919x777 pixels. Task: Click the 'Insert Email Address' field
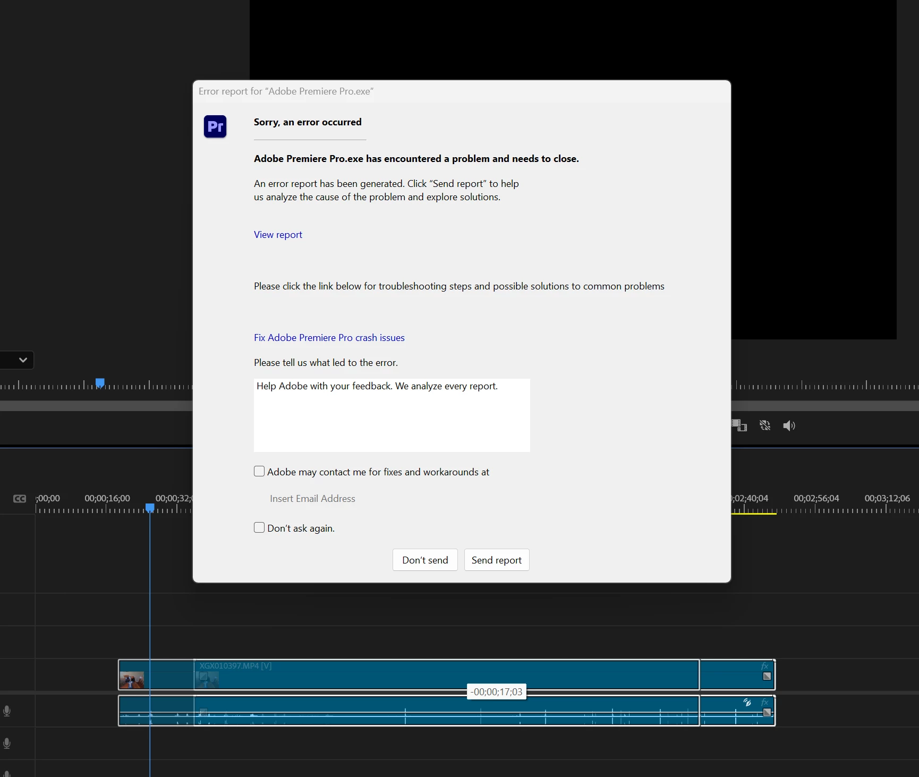click(312, 499)
